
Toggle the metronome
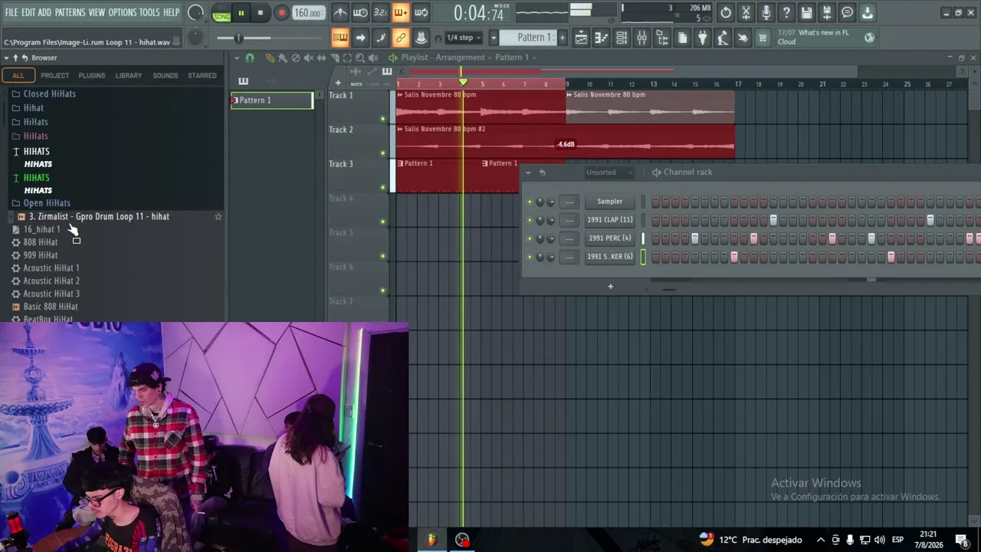[x=340, y=12]
